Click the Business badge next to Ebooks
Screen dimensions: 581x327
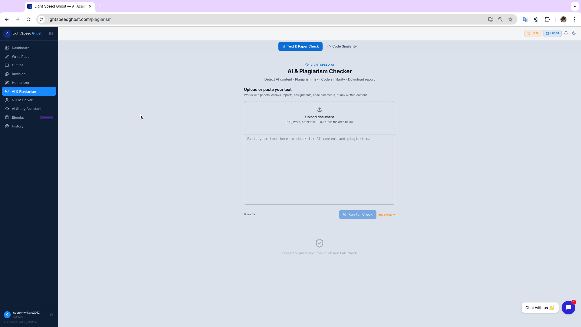(x=47, y=117)
